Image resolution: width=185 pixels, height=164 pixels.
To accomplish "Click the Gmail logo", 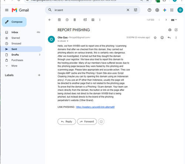I will (x=20, y=10).
